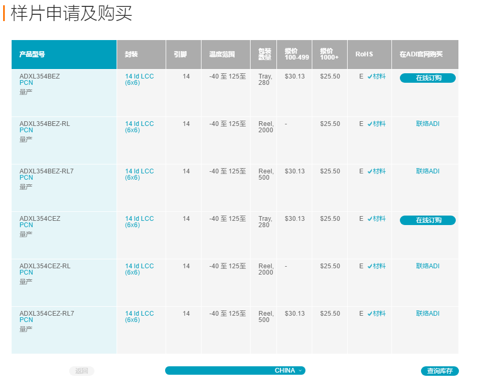Select the ADXL354CEZ-RL7 part number text

click(47, 313)
